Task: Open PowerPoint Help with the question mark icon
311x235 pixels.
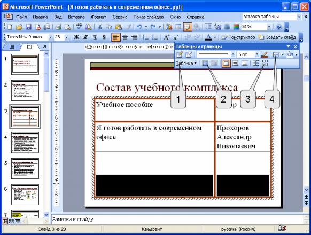Action: (x=278, y=27)
